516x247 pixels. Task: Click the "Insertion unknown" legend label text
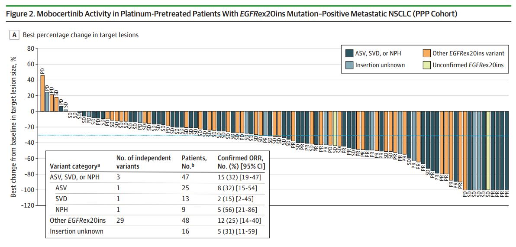(x=380, y=65)
